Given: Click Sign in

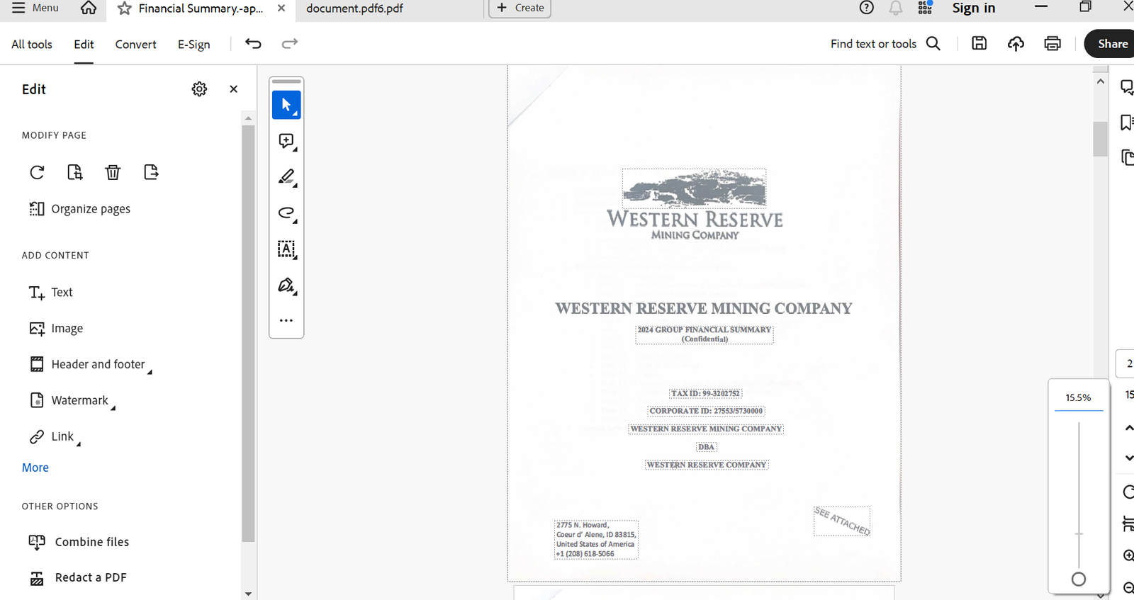Looking at the screenshot, I should click(x=973, y=8).
